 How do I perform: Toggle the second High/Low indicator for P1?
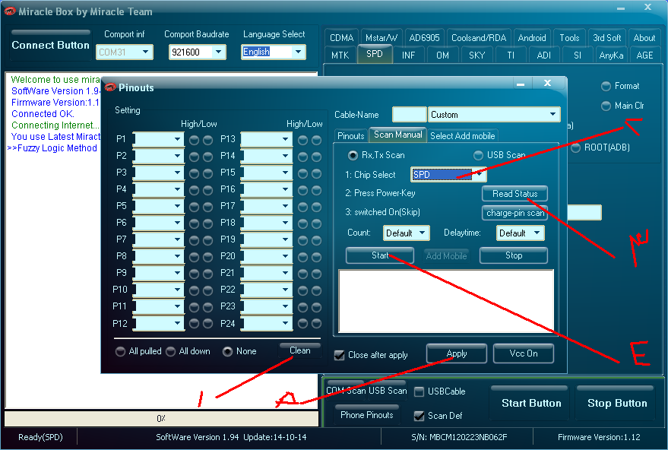(208, 141)
